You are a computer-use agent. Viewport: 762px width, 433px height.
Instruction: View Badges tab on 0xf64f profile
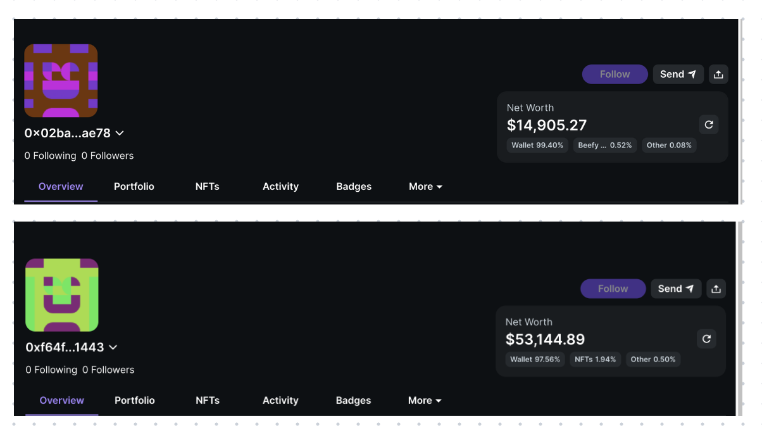click(353, 401)
